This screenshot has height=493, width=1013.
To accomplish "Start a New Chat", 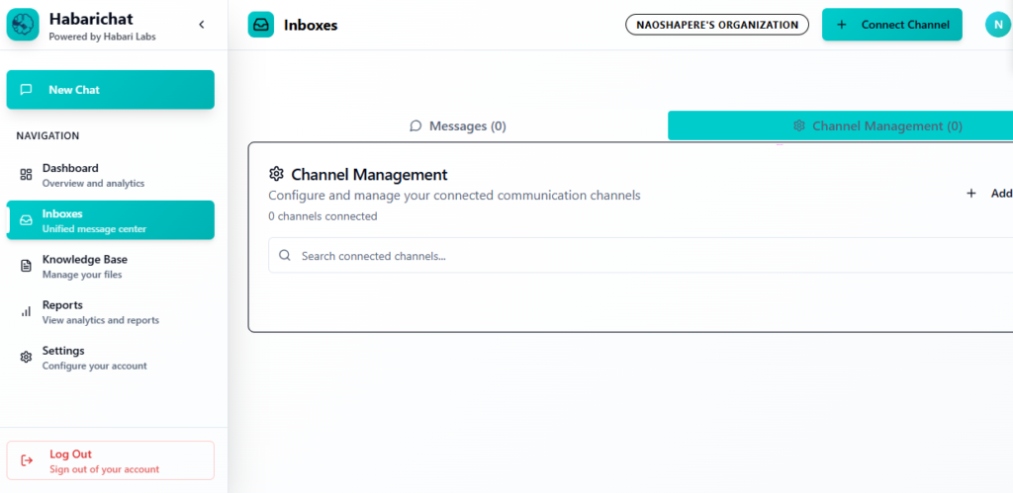I will coord(110,90).
